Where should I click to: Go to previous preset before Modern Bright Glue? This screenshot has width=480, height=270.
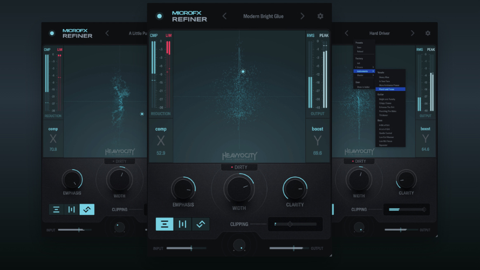click(x=224, y=16)
